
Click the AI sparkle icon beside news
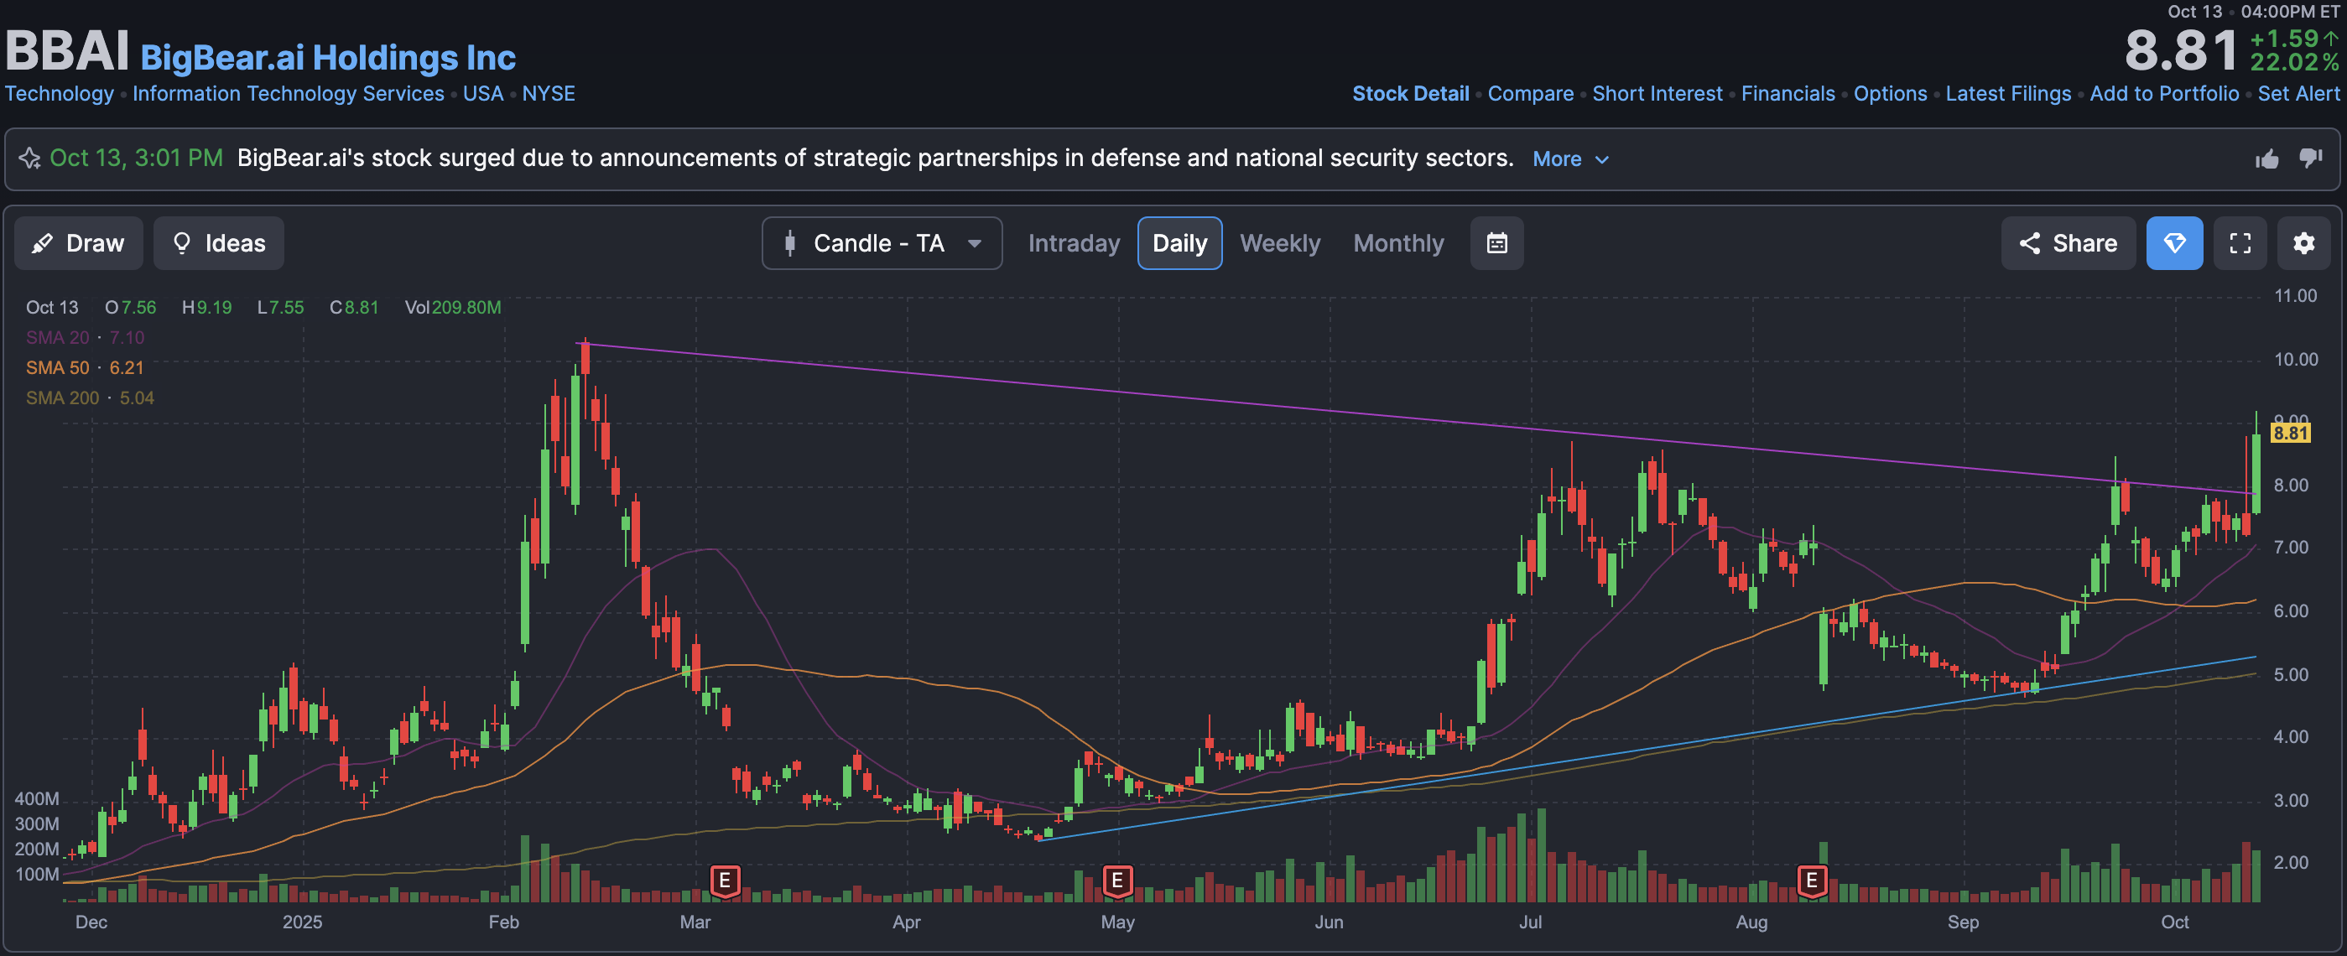tap(30, 158)
